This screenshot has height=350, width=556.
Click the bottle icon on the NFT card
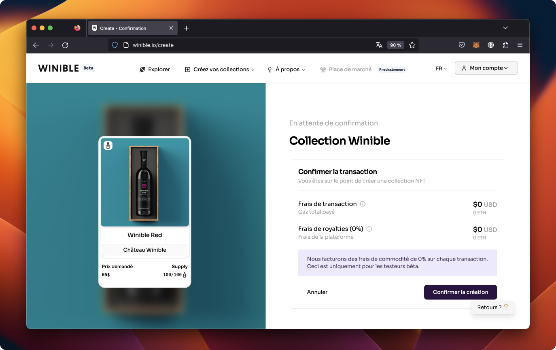click(x=108, y=146)
